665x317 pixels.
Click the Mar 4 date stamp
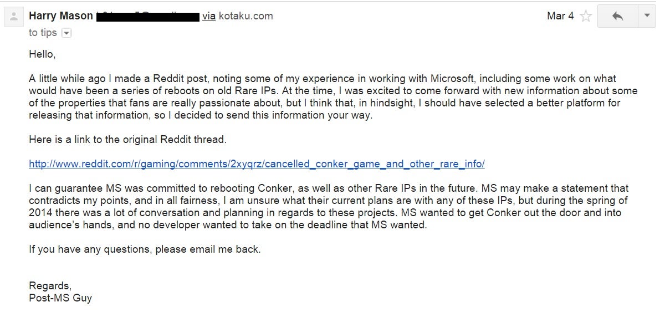[x=560, y=16]
